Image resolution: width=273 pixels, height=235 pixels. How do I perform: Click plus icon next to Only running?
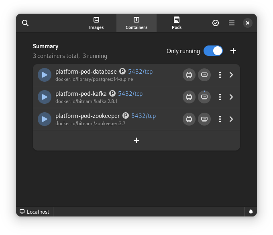[233, 51]
